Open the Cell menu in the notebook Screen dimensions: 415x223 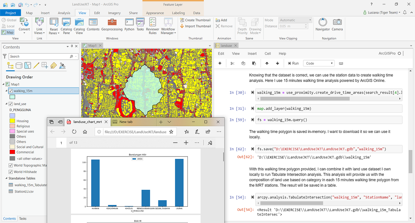[268, 54]
